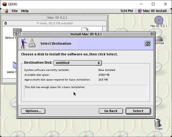Select the Before You Install document icon

[17, 31]
